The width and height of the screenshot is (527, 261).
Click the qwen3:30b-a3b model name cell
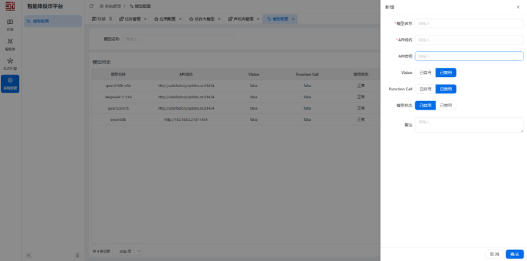tap(118, 86)
